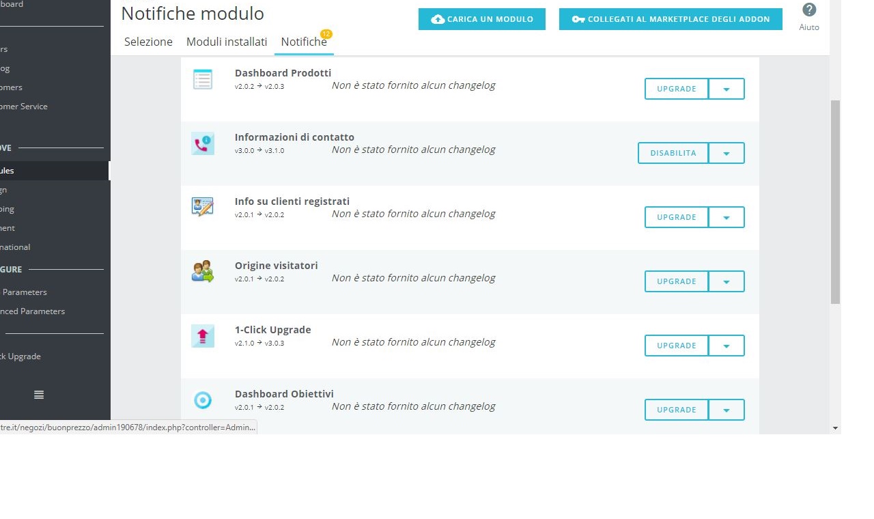Switch to the Selezione tab
This screenshot has width=874, height=519.
click(148, 42)
